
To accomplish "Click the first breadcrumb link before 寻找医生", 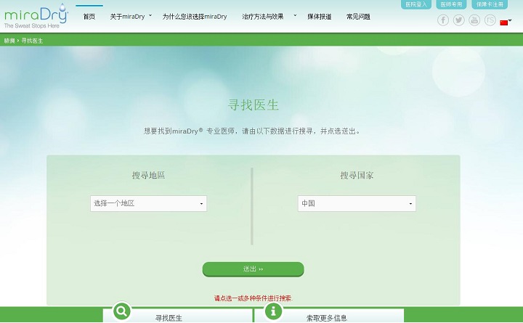I will pyautogui.click(x=9, y=41).
